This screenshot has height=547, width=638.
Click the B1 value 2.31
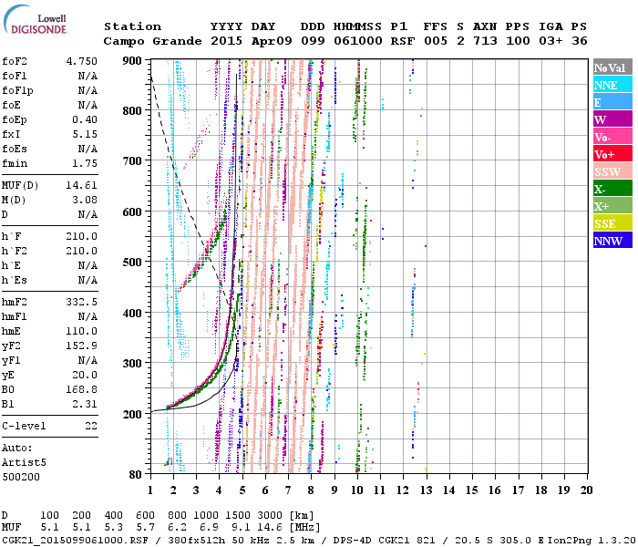(x=85, y=404)
